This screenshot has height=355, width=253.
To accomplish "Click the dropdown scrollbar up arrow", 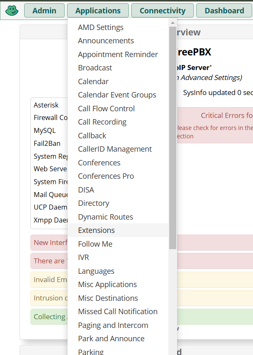I will [x=173, y=22].
